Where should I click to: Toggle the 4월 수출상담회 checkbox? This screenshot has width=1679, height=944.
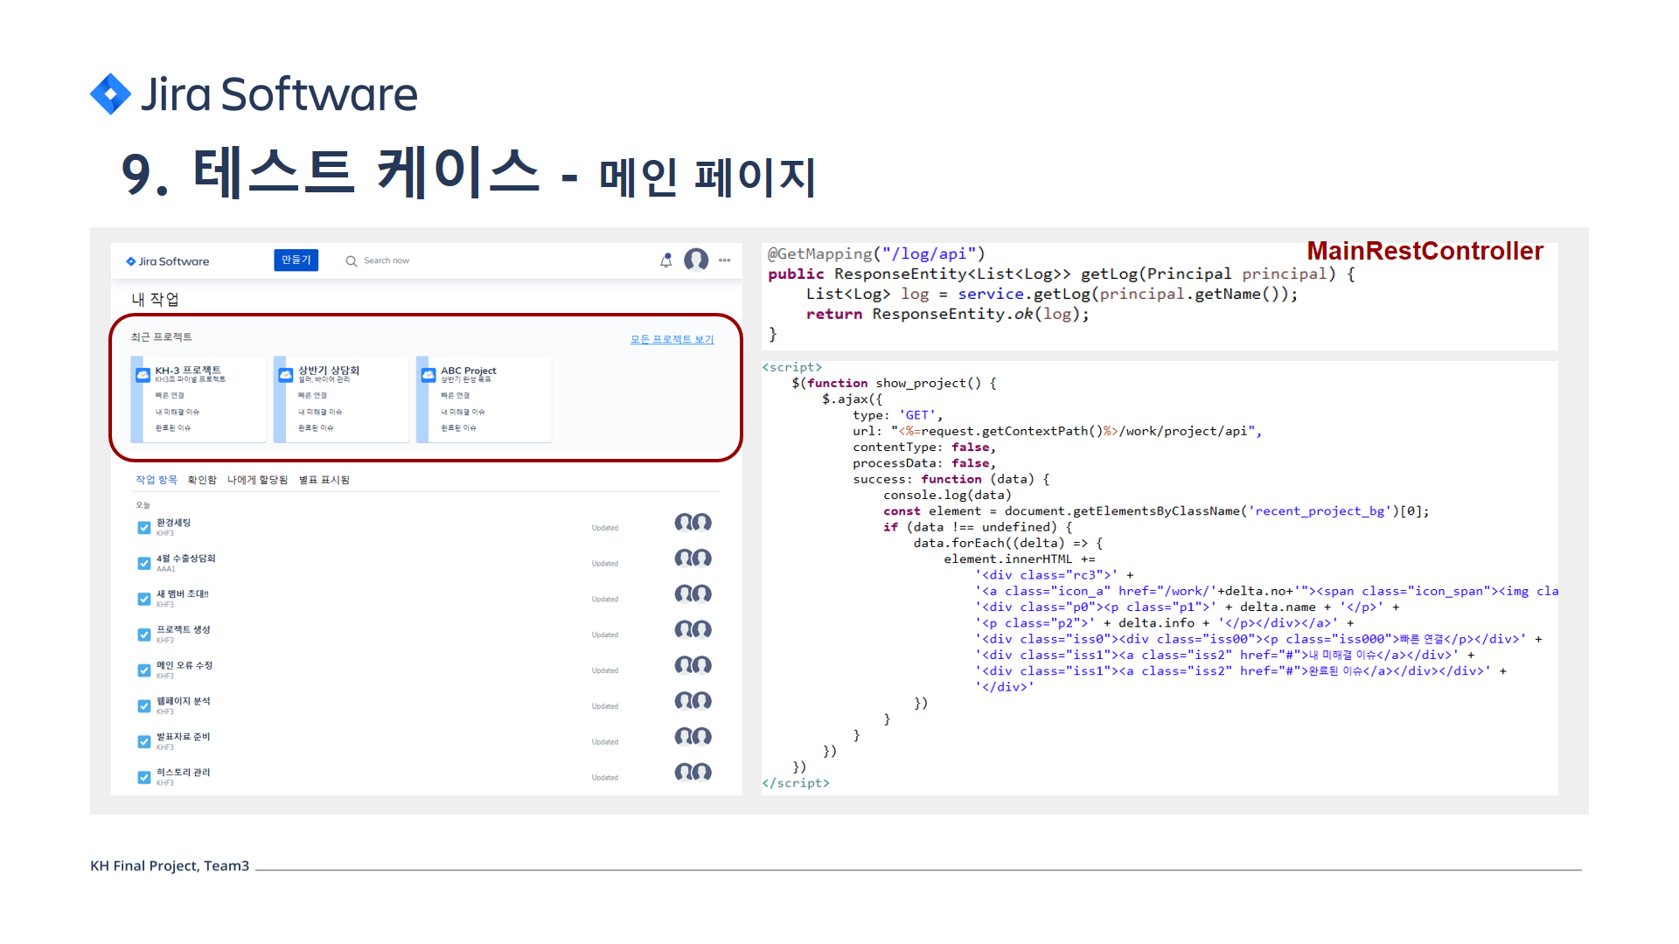click(x=143, y=564)
